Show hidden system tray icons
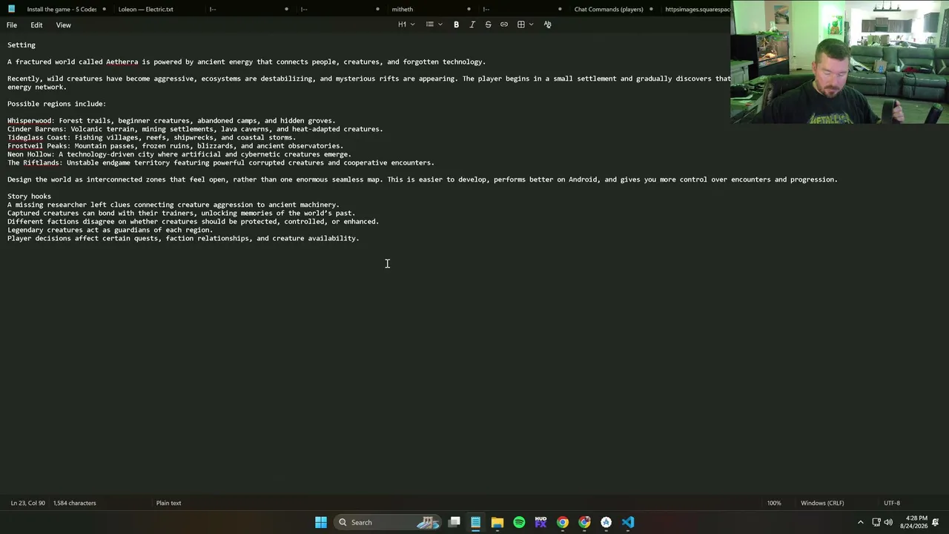Viewport: 949px width, 534px height. (860, 522)
